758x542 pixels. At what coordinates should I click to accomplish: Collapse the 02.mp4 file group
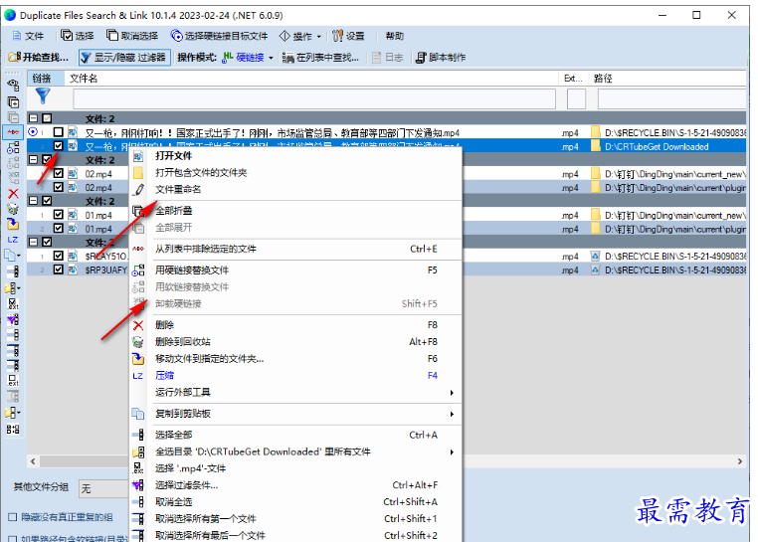click(x=34, y=159)
